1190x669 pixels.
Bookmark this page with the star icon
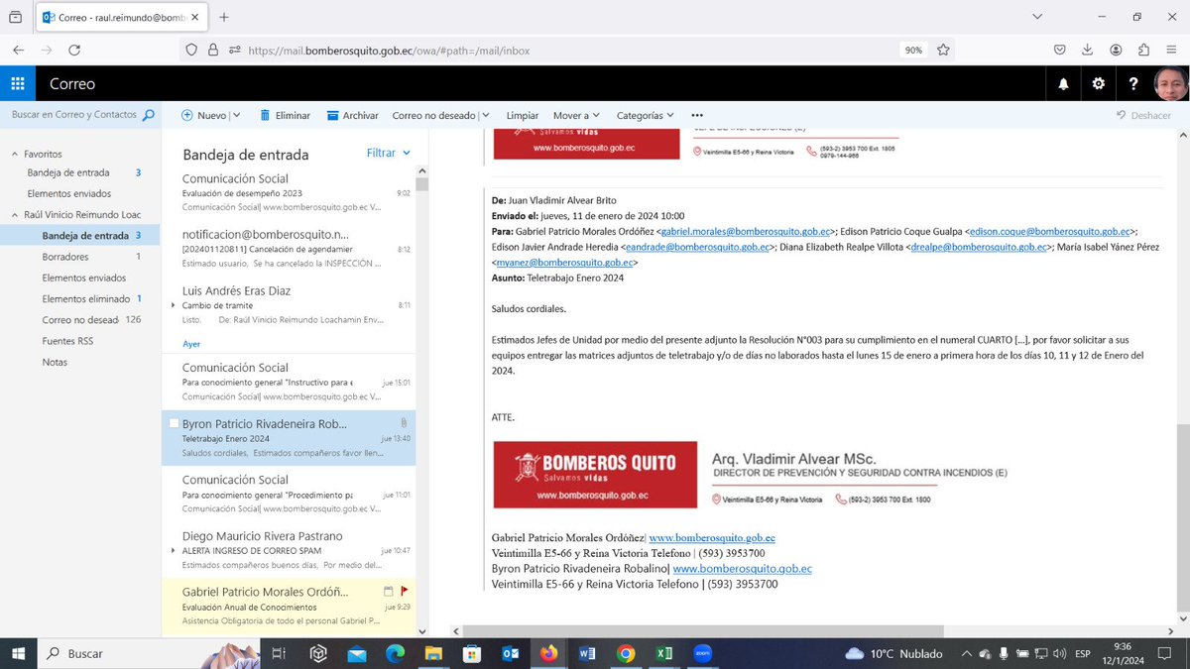(x=943, y=50)
